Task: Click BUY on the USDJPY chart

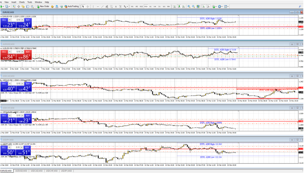Action: click(x=27, y=147)
